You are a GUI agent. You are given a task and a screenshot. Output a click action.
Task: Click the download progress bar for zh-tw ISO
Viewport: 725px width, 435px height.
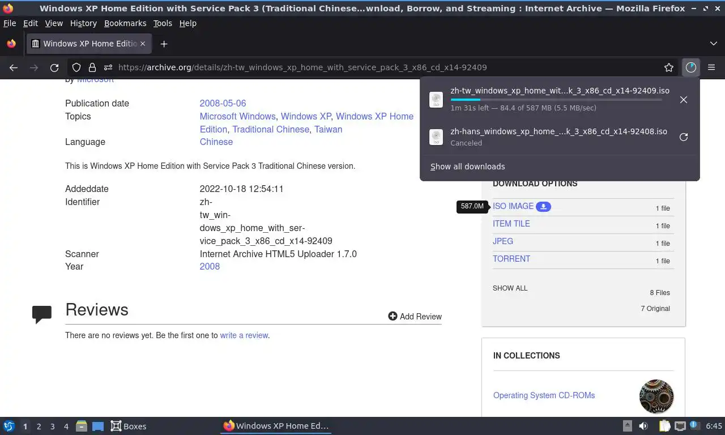[556, 100]
